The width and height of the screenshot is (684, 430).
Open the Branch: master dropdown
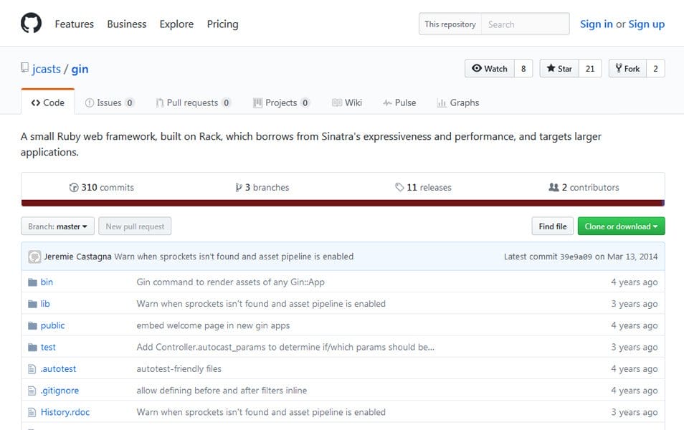click(x=57, y=226)
